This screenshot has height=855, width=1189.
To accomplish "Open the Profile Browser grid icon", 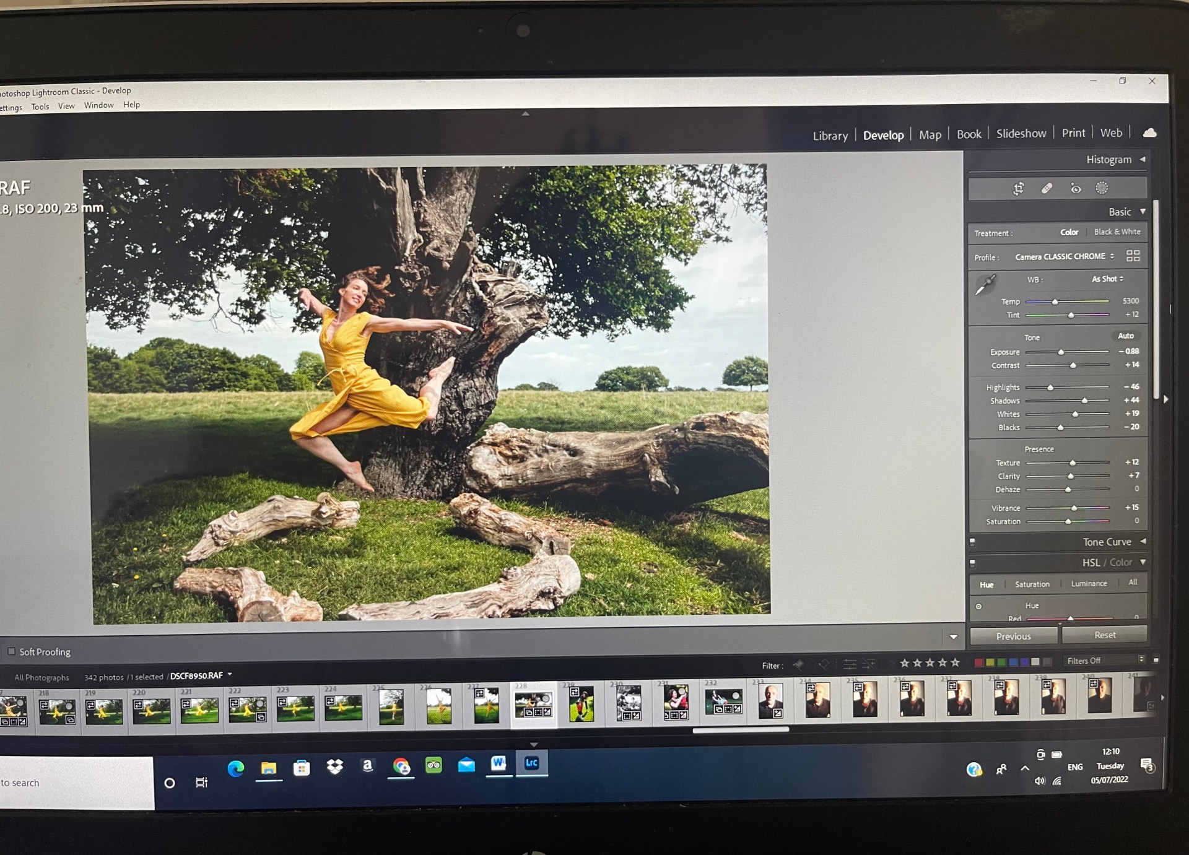I will click(1133, 256).
